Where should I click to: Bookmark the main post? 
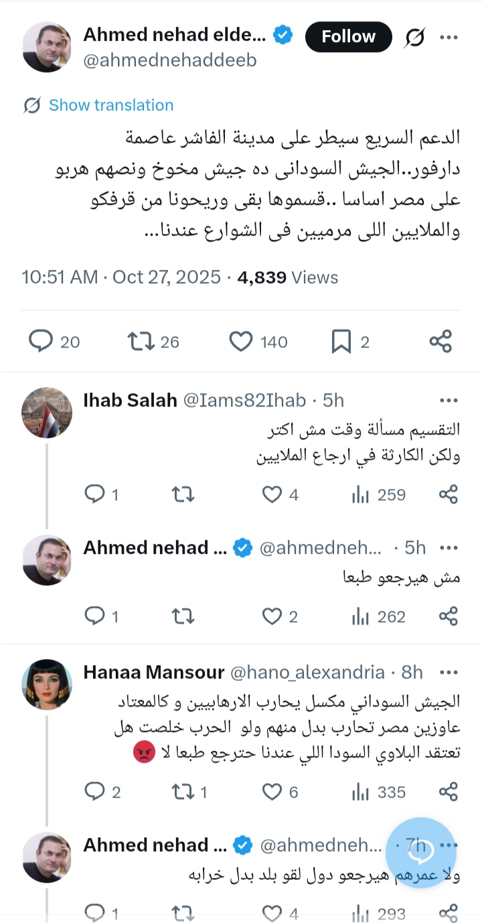point(341,342)
